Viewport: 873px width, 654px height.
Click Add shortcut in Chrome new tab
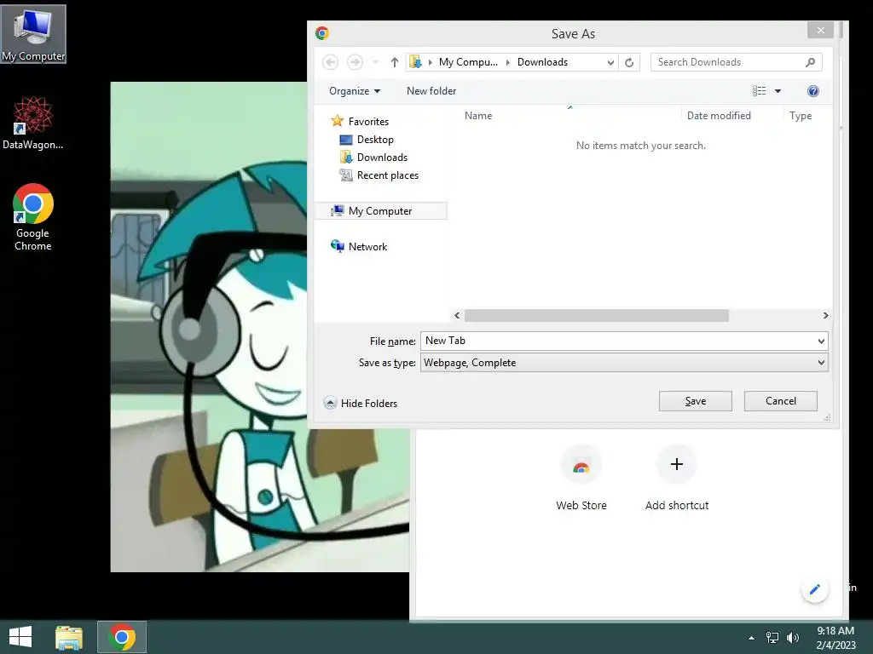(676, 479)
